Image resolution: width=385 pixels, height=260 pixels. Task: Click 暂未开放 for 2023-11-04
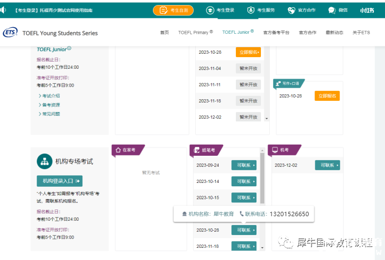(248, 69)
